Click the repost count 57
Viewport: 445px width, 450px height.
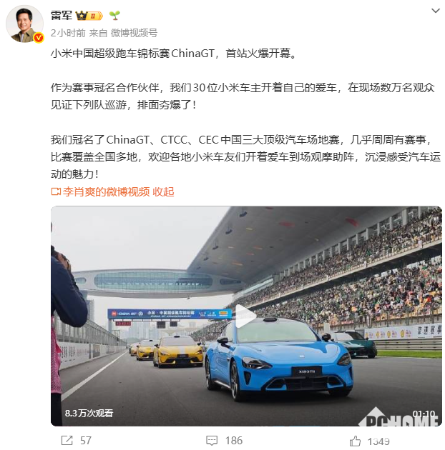click(86, 441)
